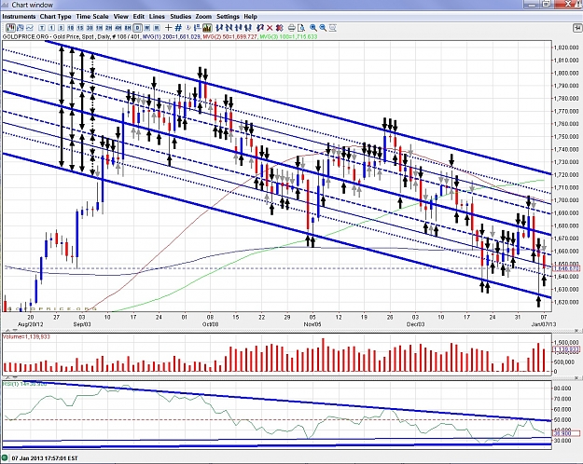Click the current price tag 1,646.870
The width and height of the screenshot is (583, 464).
(566, 268)
